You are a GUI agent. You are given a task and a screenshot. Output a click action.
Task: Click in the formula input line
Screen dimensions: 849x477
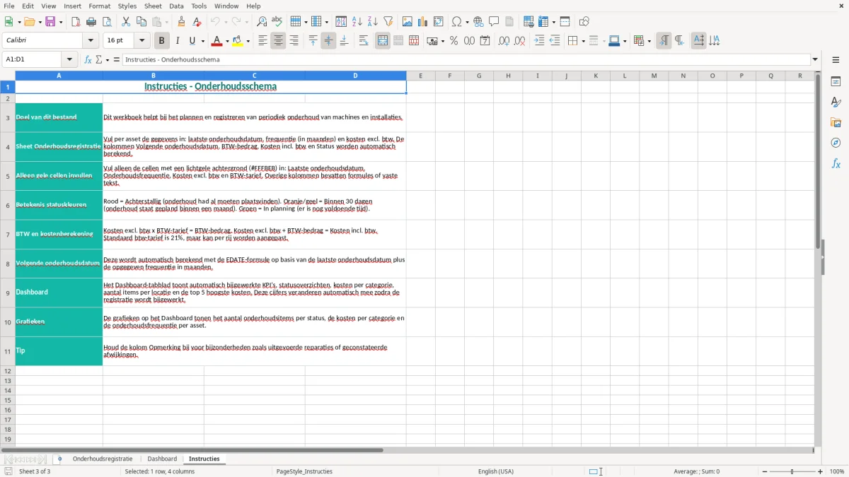pyautogui.click(x=466, y=59)
